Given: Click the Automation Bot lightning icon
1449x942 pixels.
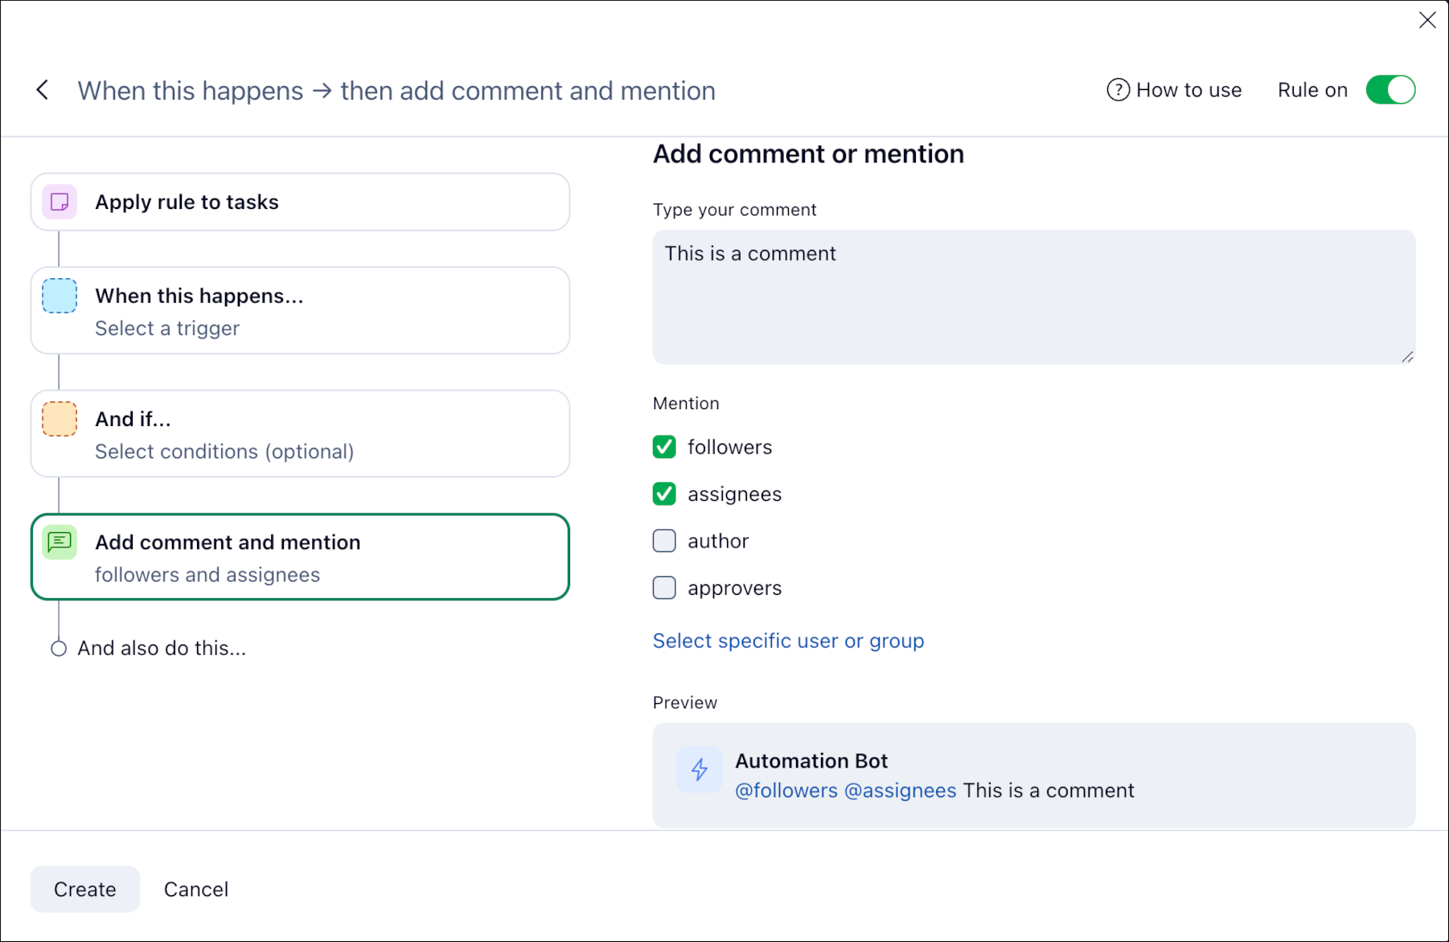Looking at the screenshot, I should (x=699, y=770).
